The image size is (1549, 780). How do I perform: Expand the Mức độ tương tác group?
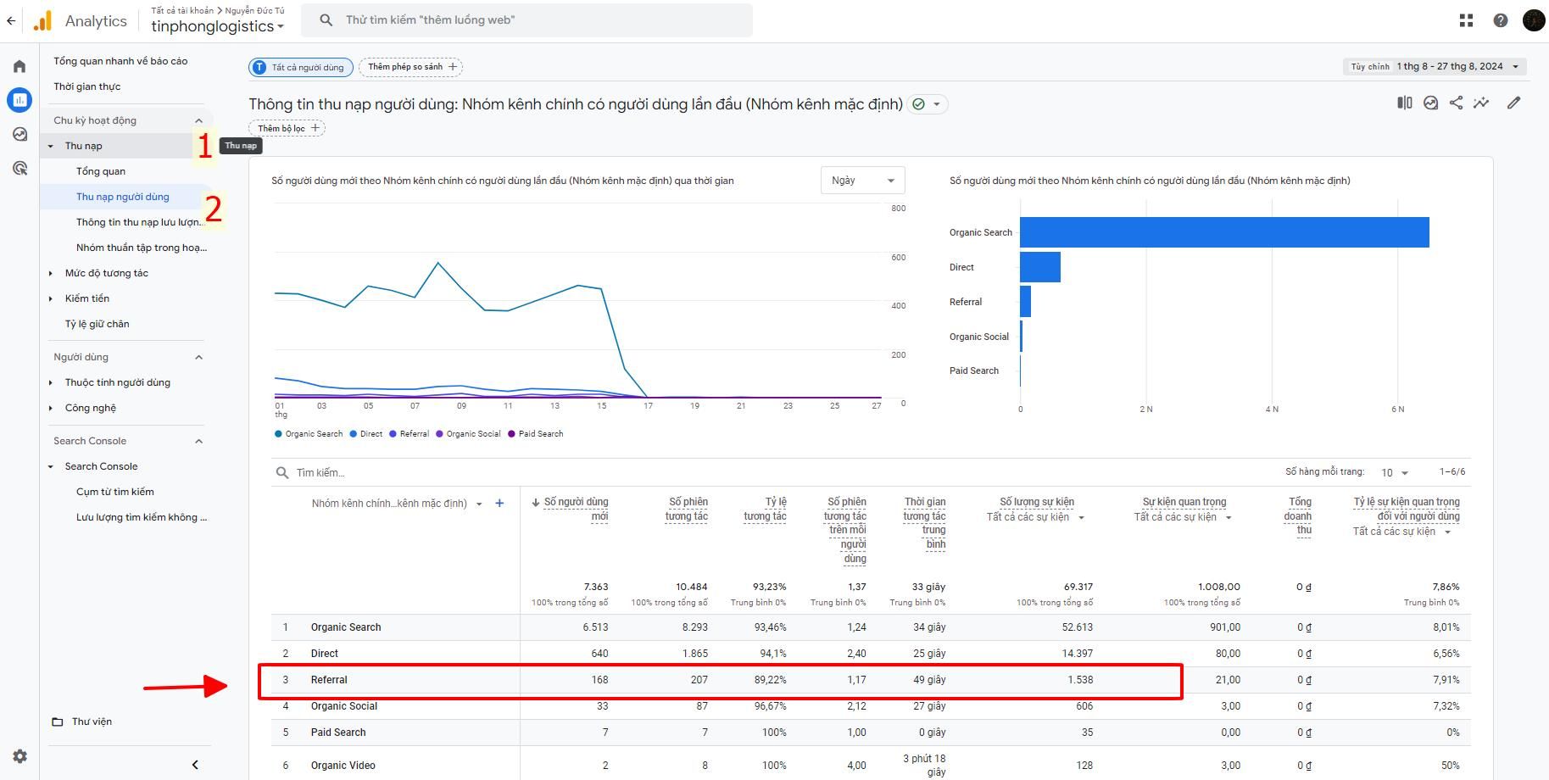(x=50, y=273)
